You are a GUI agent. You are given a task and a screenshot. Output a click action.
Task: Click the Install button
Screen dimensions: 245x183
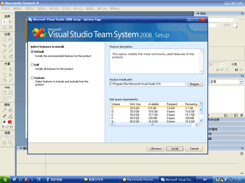pyautogui.click(x=175, y=149)
